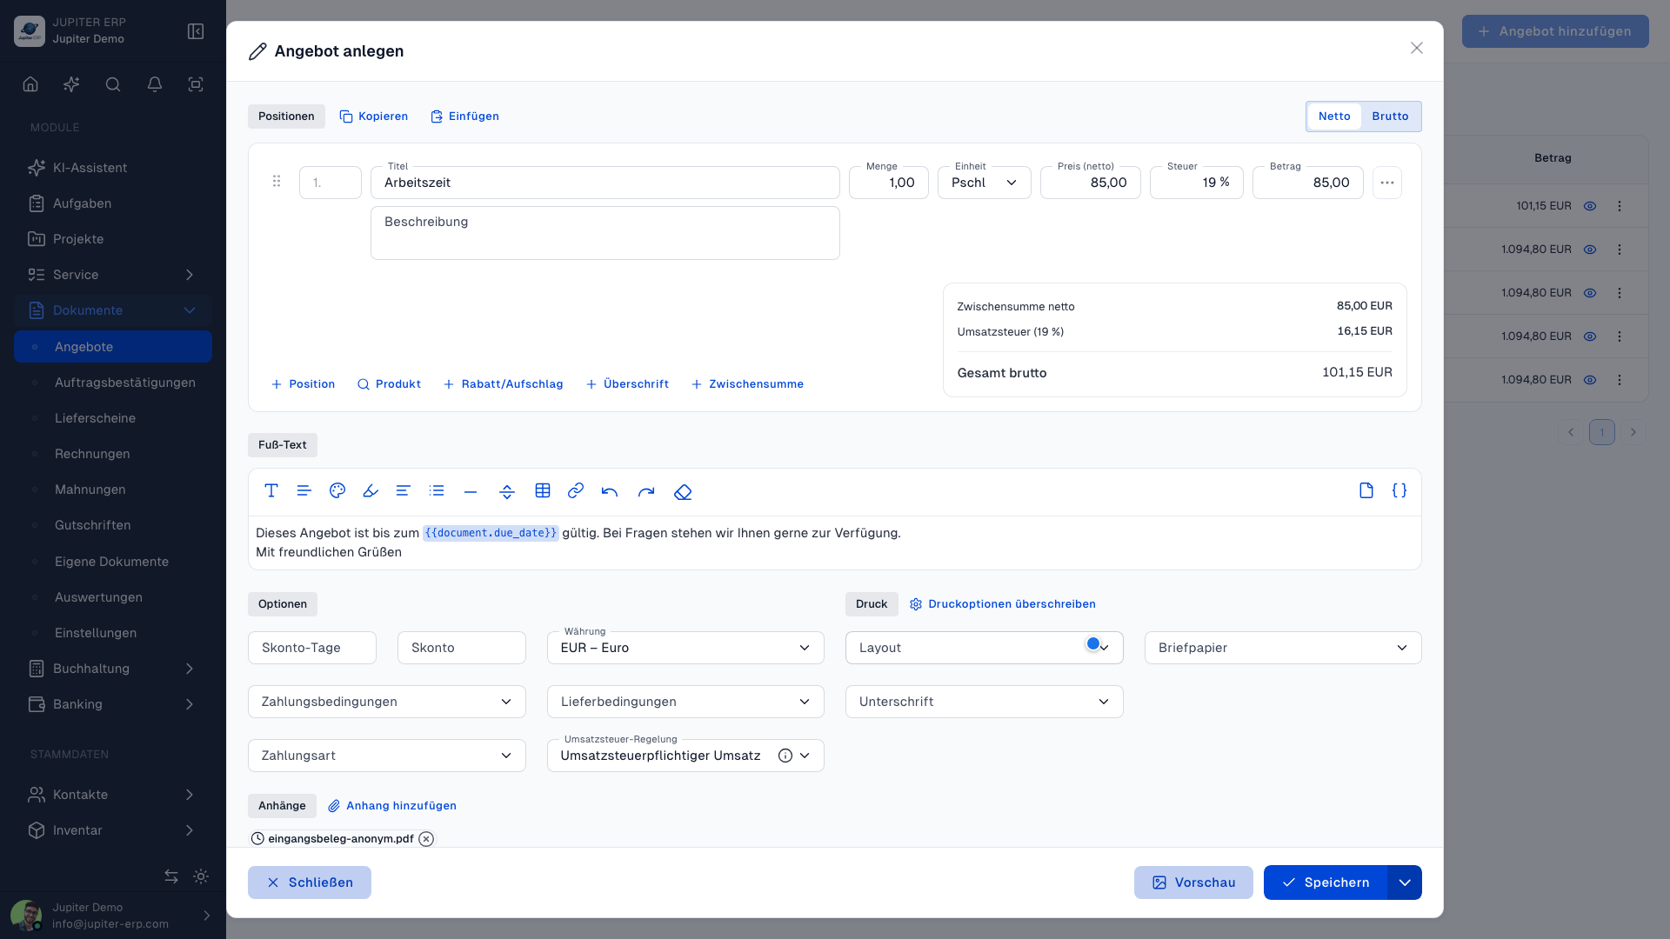Viewport: 1670px width, 939px height.
Task: Redo the edit in footer editor
Action: pyautogui.click(x=646, y=491)
